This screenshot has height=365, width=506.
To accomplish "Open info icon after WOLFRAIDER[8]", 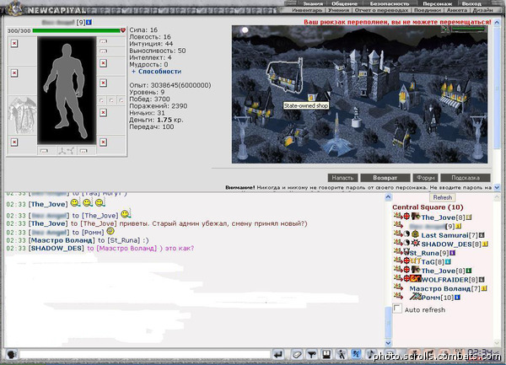I will (x=482, y=280).
